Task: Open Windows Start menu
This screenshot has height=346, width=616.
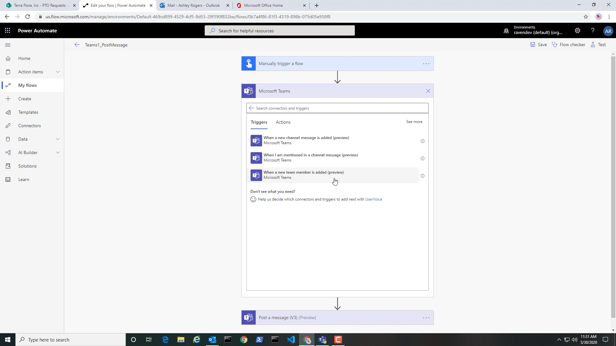Action: coord(8,340)
